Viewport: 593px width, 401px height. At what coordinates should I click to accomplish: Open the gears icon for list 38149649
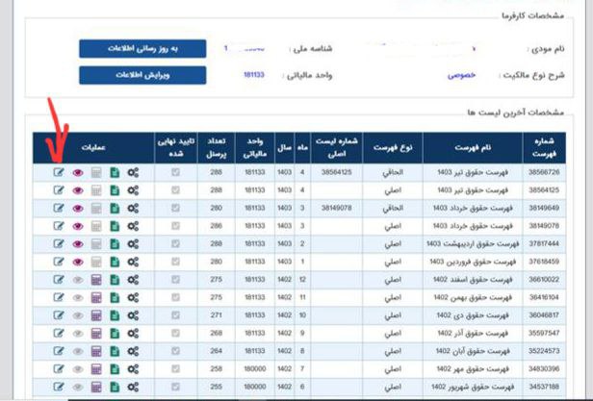point(133,209)
